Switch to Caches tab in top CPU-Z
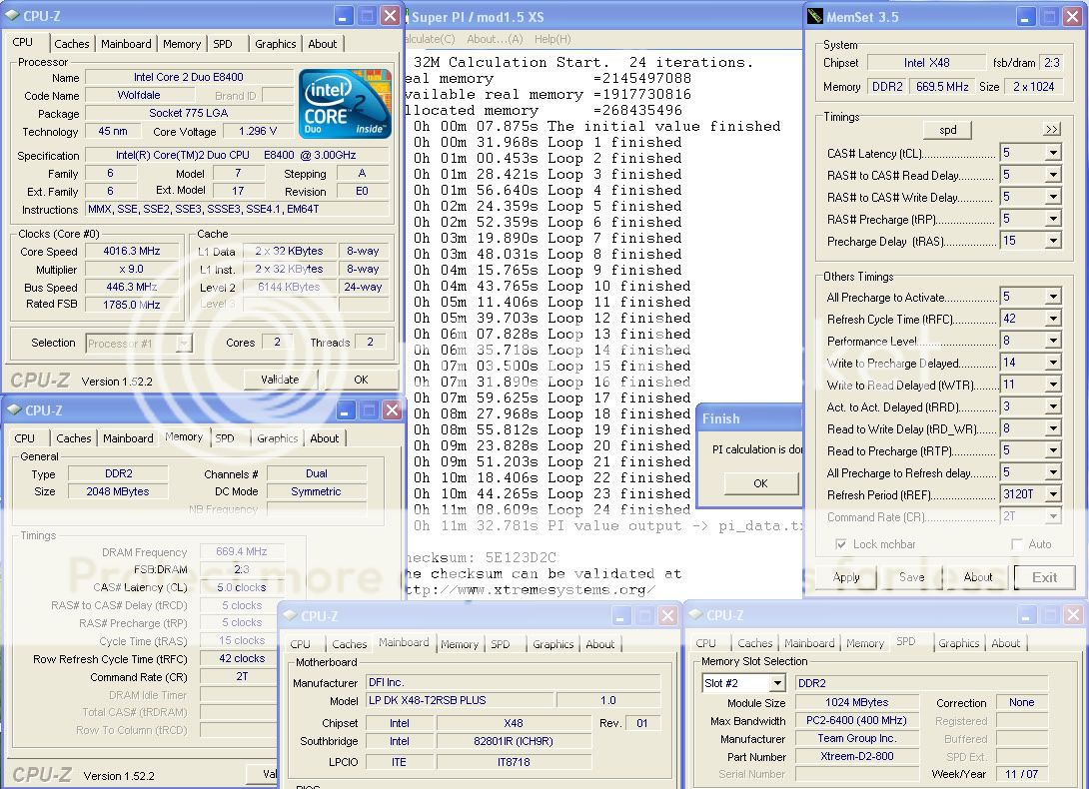This screenshot has width=1089, height=789. click(72, 44)
